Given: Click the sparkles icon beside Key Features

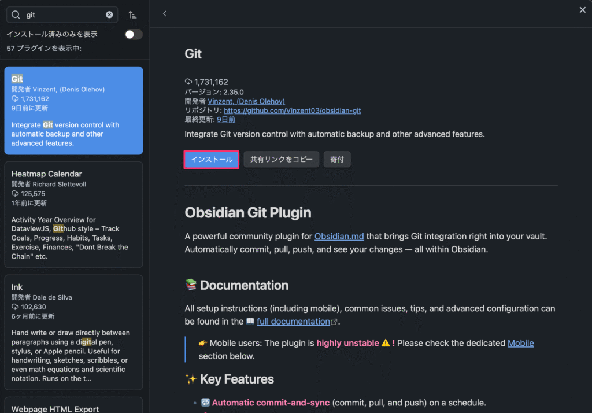Looking at the screenshot, I should coord(191,379).
